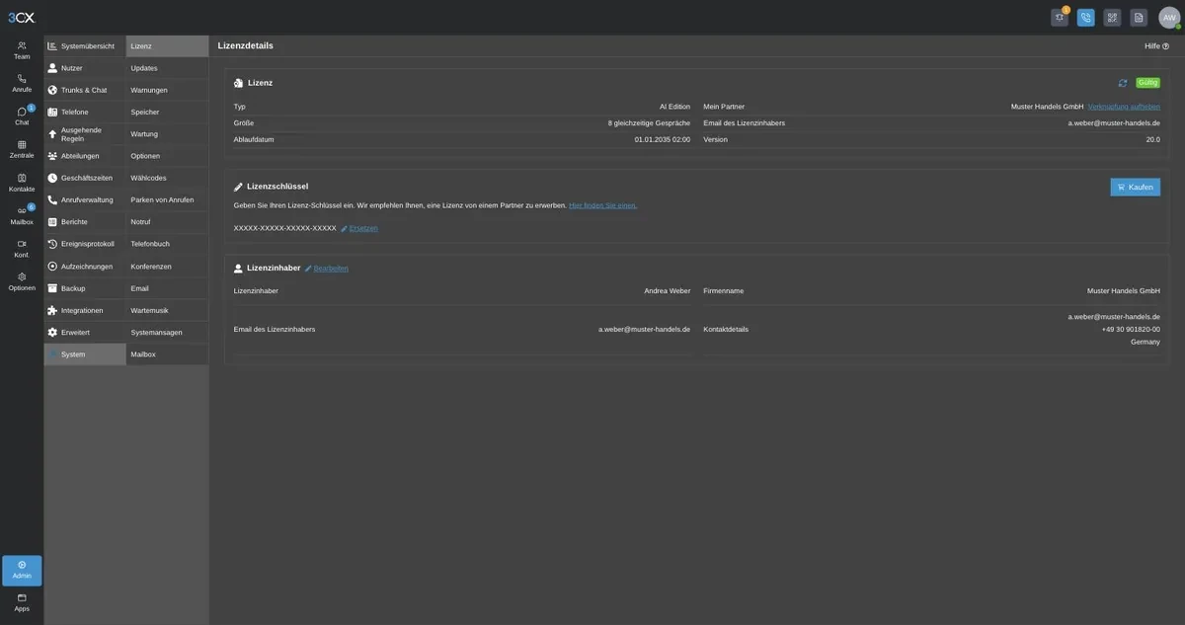
Task: Open Konf. in the left rail
Action: coord(22,249)
